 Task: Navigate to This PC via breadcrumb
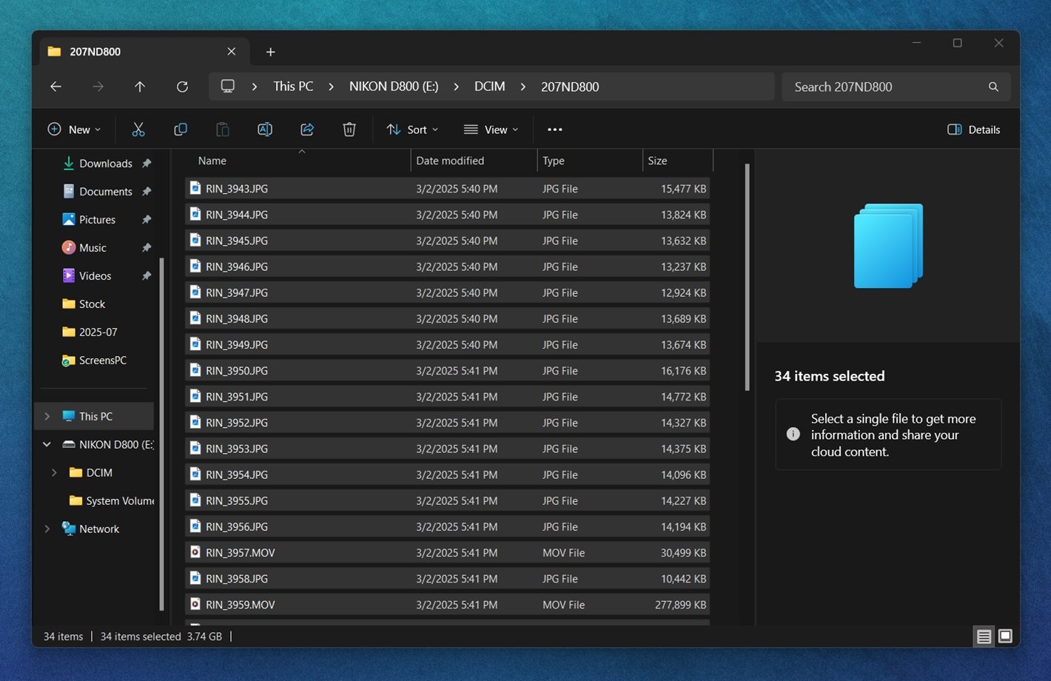click(x=293, y=87)
